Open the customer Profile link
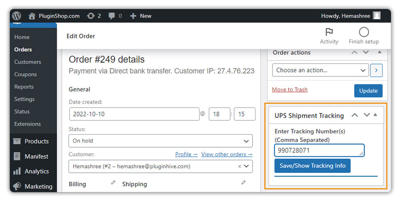 click(187, 154)
